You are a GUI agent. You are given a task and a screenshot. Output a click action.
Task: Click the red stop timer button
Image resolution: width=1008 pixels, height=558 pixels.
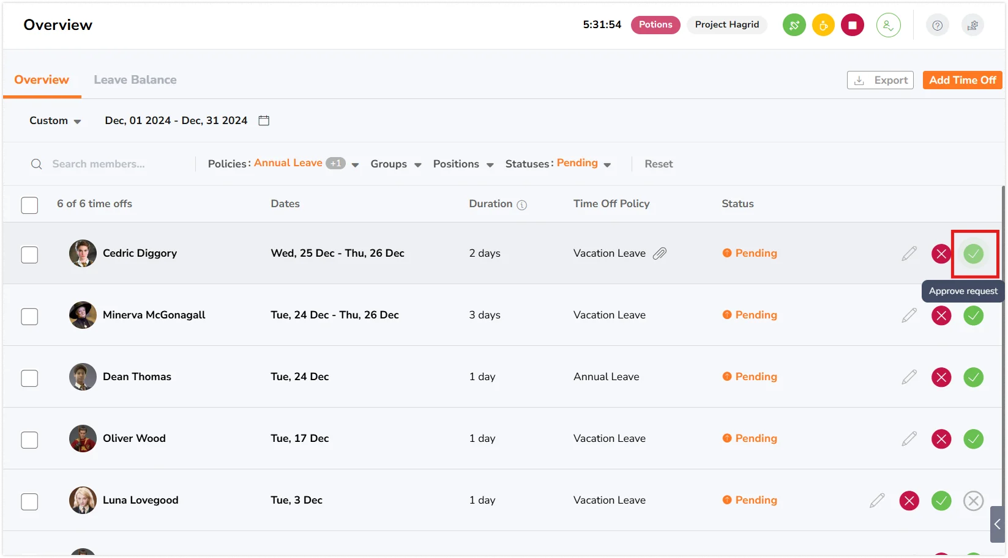853,25
